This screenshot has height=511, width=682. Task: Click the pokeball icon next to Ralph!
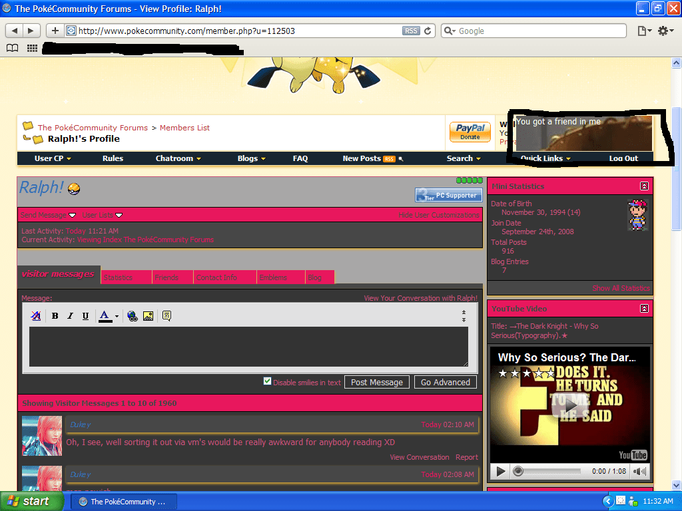(x=74, y=189)
